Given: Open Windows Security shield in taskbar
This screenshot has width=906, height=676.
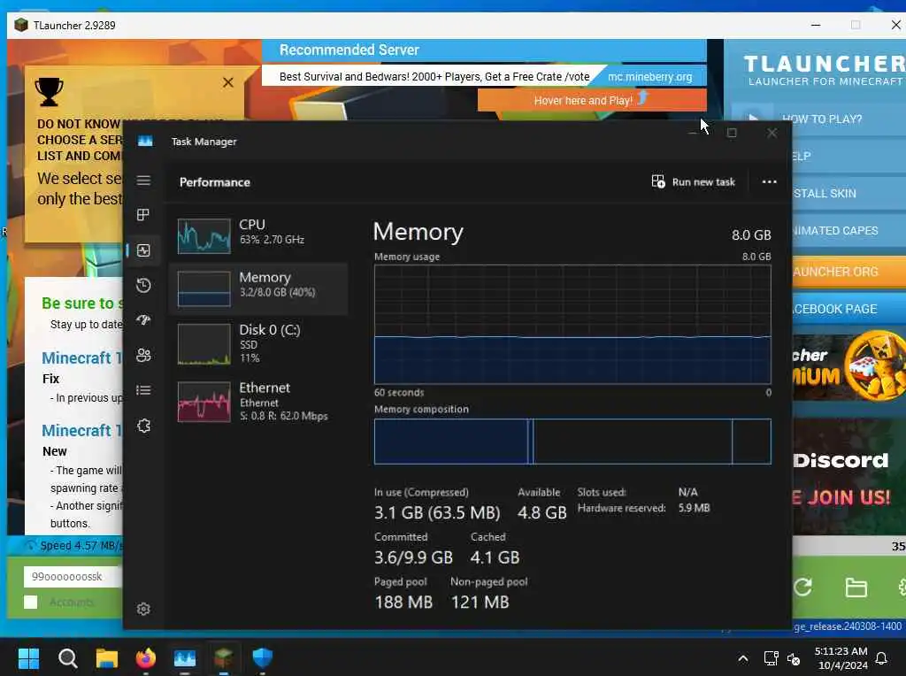Looking at the screenshot, I should 262,658.
